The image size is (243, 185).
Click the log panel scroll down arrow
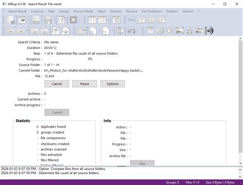[x=240, y=177]
